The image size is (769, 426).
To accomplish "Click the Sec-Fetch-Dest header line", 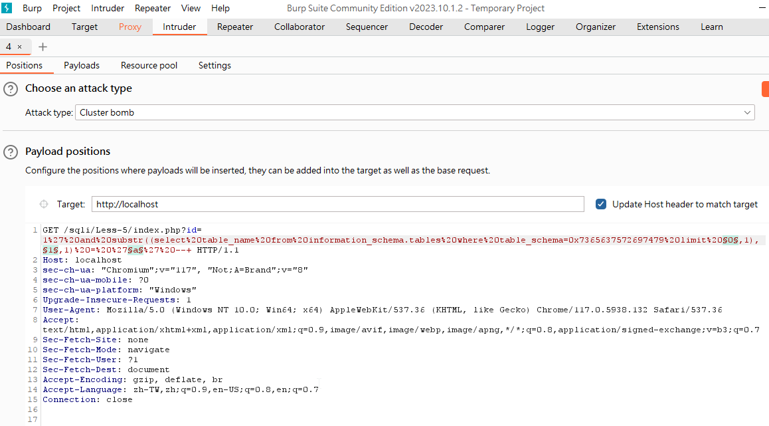I will tap(106, 370).
